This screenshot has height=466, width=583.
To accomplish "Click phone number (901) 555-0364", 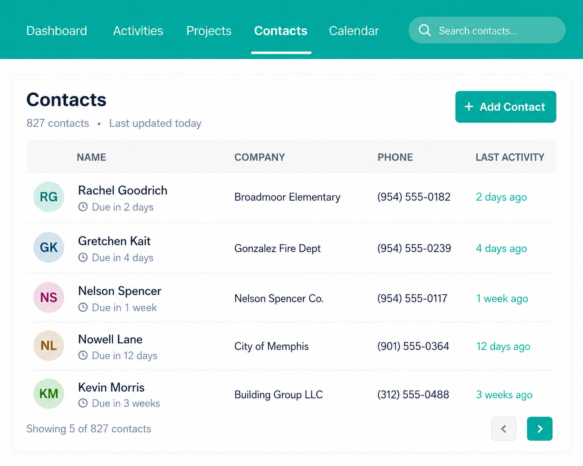I will 413,346.
